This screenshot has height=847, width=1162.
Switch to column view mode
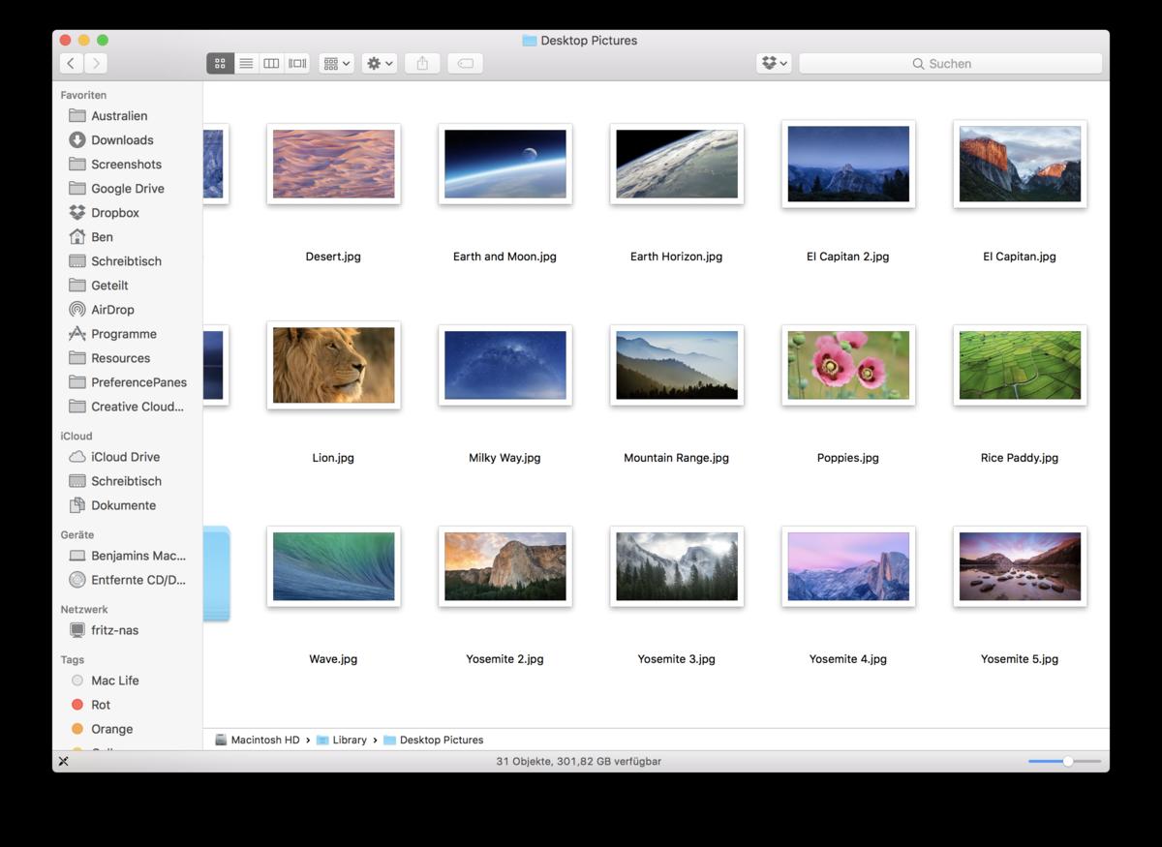pos(271,63)
